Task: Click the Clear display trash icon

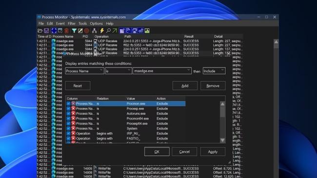Action: click(x=66, y=31)
